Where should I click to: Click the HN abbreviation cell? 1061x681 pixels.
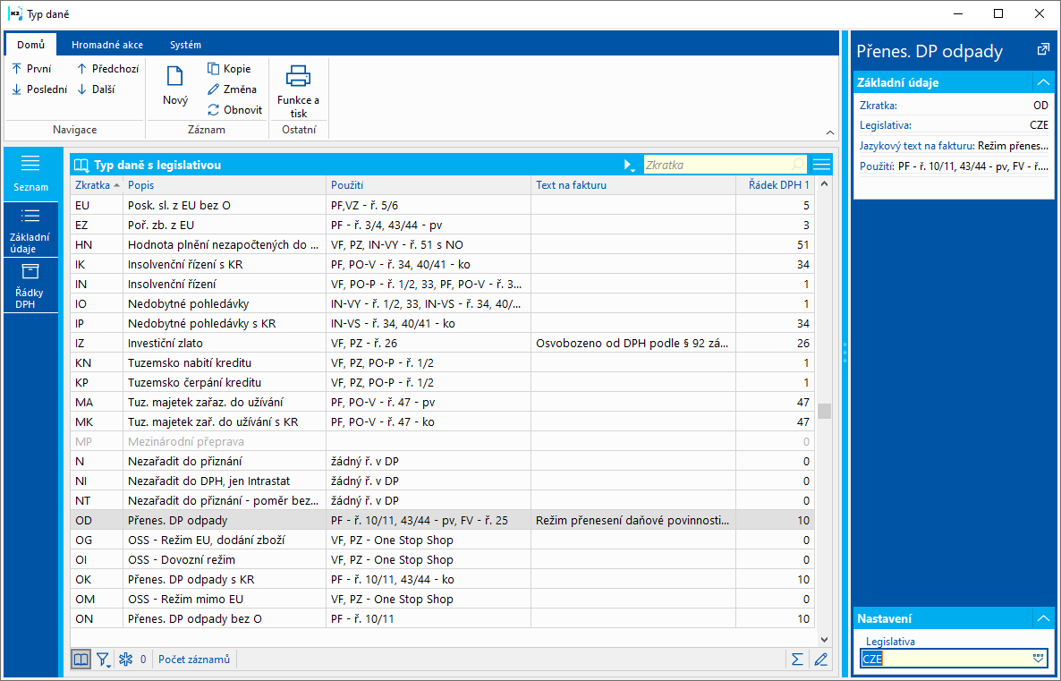coord(97,244)
